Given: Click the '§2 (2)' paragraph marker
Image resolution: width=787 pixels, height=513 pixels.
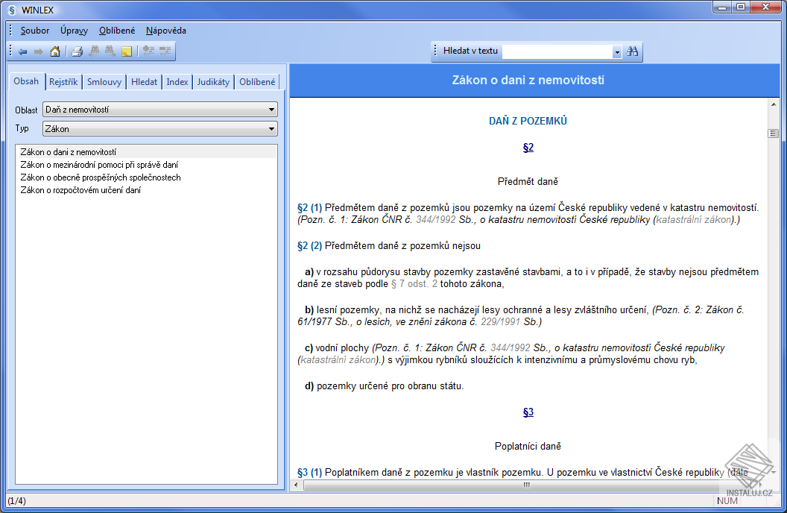Looking at the screenshot, I should [309, 246].
